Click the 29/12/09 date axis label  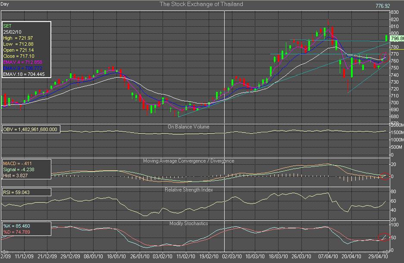70,257
